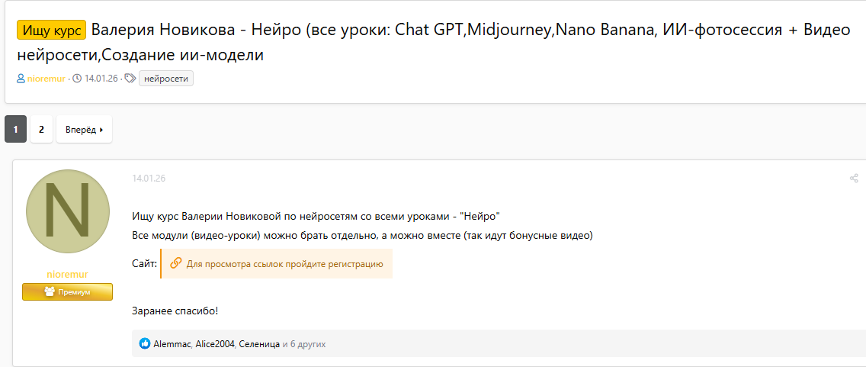Click the tag icon before нейросети
This screenshot has width=866, height=367.
click(130, 79)
